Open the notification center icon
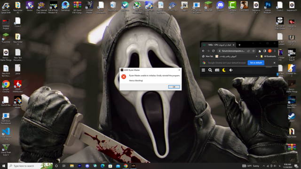Viewport: 301px width, 169px height. pos(296,166)
